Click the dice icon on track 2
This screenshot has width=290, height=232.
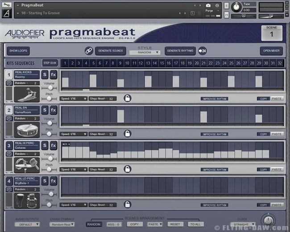9,118
